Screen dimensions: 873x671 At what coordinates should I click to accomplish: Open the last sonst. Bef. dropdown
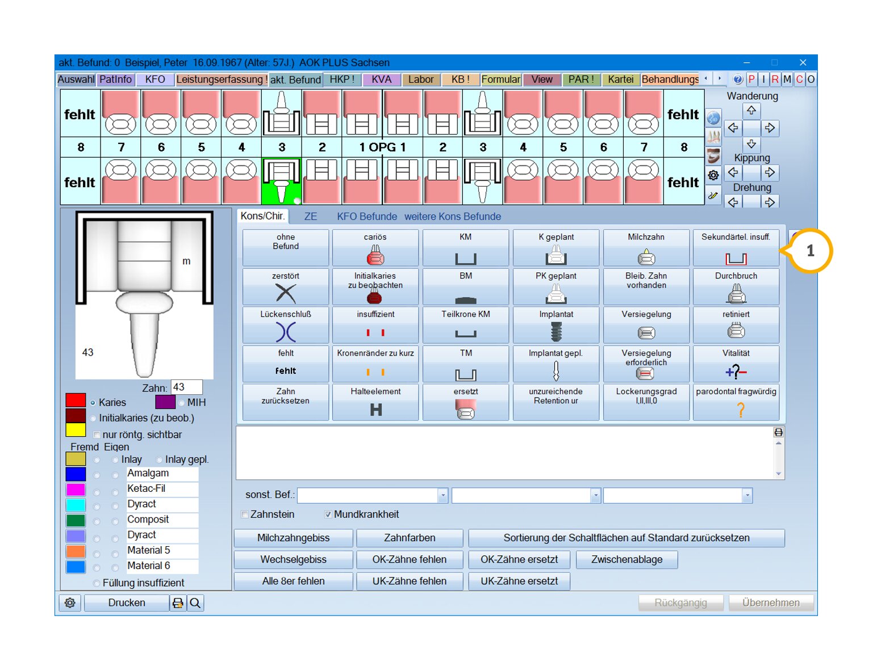[x=747, y=495]
